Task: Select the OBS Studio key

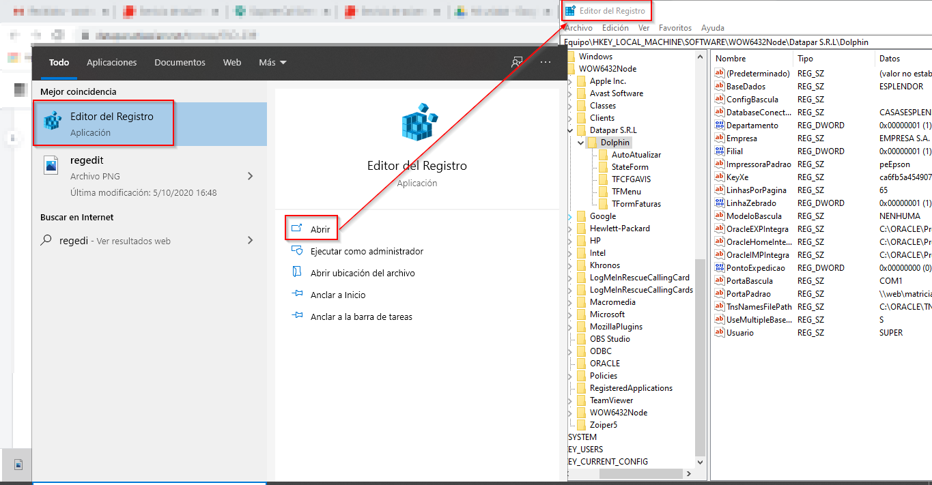Action: (610, 339)
